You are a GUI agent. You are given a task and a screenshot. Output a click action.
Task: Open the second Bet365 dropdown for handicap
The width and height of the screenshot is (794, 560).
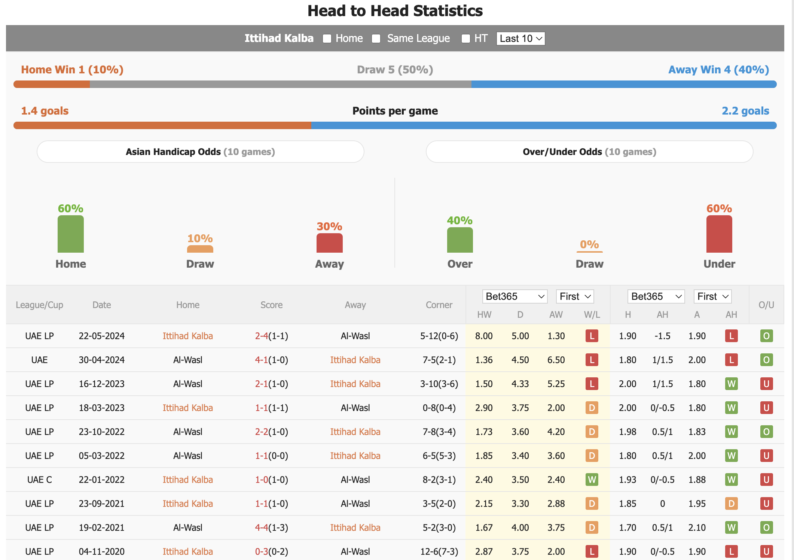tap(656, 296)
